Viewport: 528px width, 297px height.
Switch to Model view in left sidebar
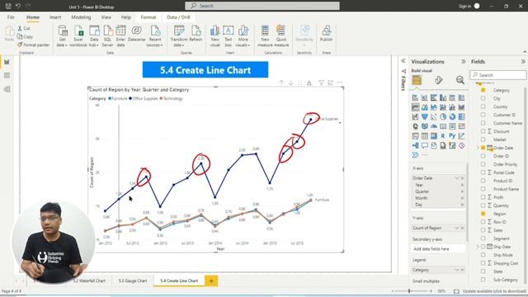(7, 89)
